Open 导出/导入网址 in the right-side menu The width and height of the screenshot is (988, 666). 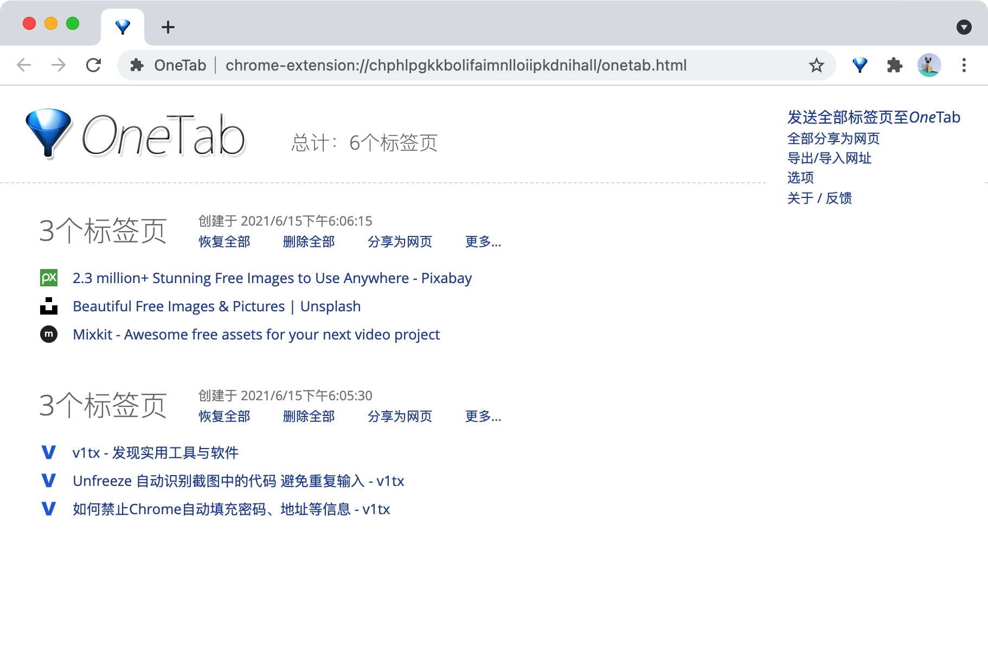point(829,158)
